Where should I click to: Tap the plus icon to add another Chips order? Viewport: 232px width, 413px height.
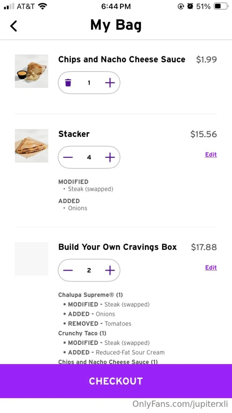pyautogui.click(x=110, y=83)
